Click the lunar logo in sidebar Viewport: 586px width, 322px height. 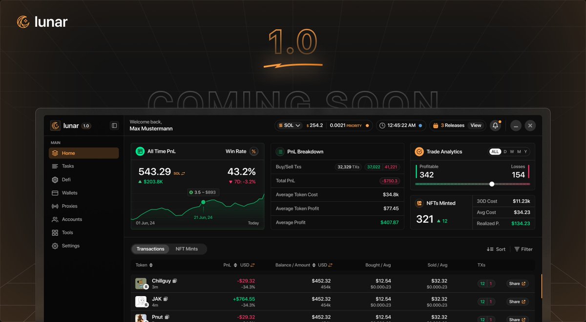56,126
